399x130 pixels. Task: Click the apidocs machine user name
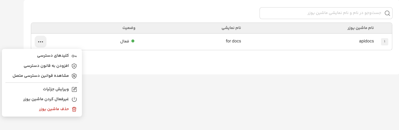point(366,41)
